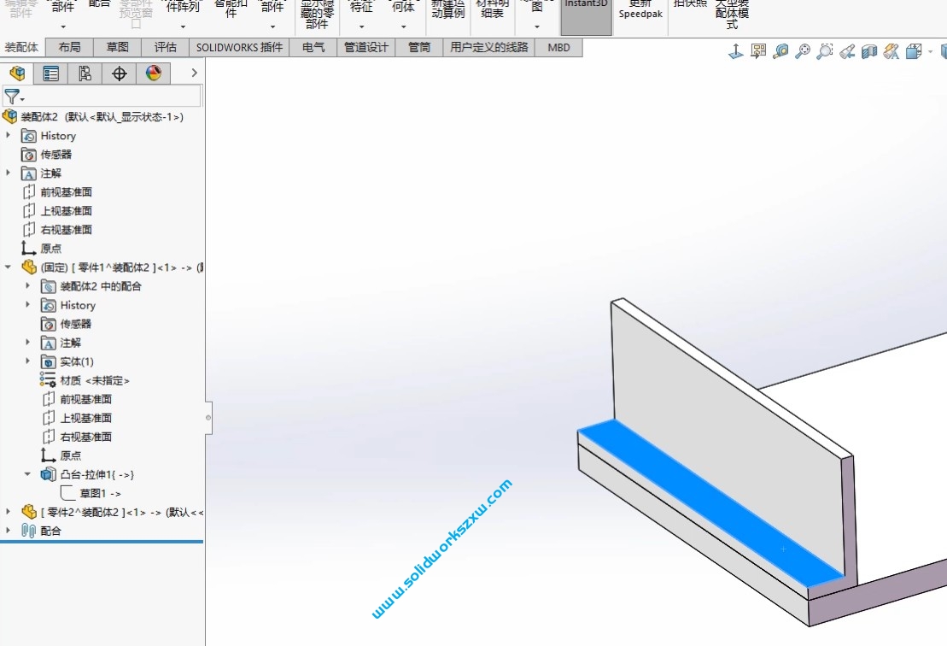
Task: Open the SOLIDWORKS 插件 tab
Action: (239, 48)
